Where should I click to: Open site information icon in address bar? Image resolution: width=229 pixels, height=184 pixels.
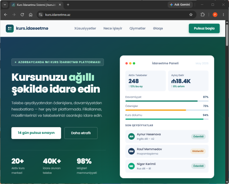coord(41,15)
